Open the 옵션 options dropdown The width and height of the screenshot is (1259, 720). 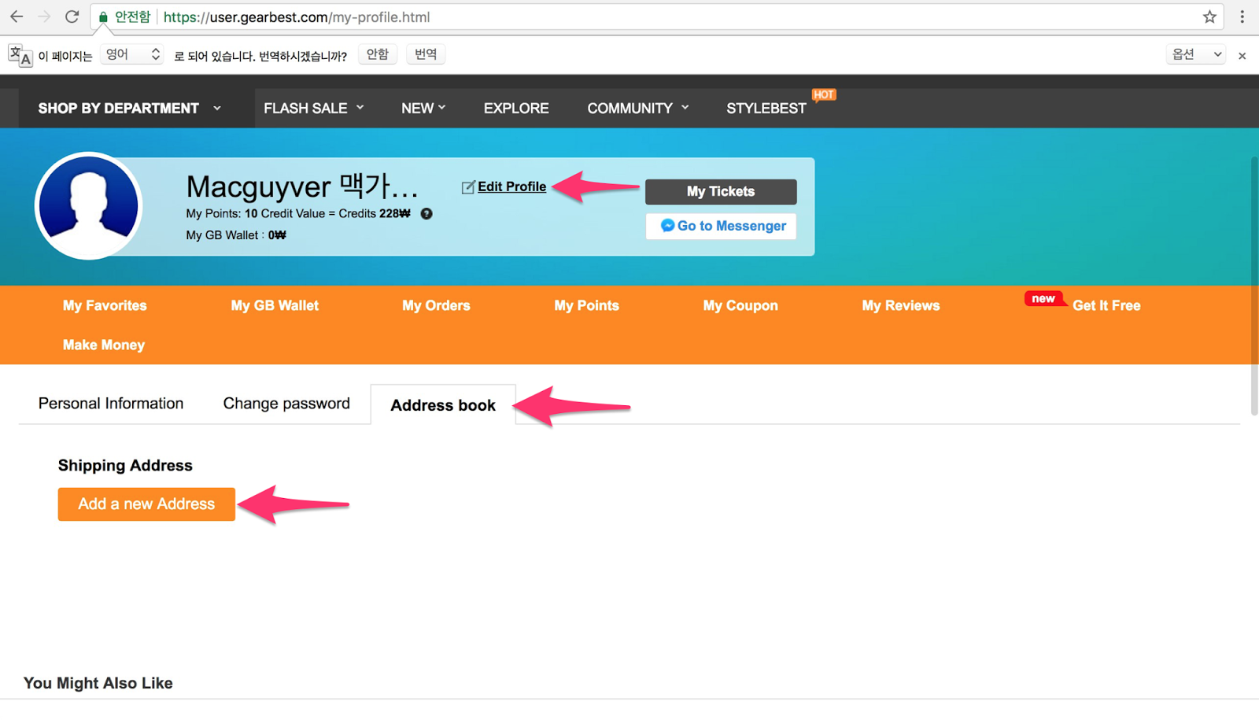tap(1196, 54)
